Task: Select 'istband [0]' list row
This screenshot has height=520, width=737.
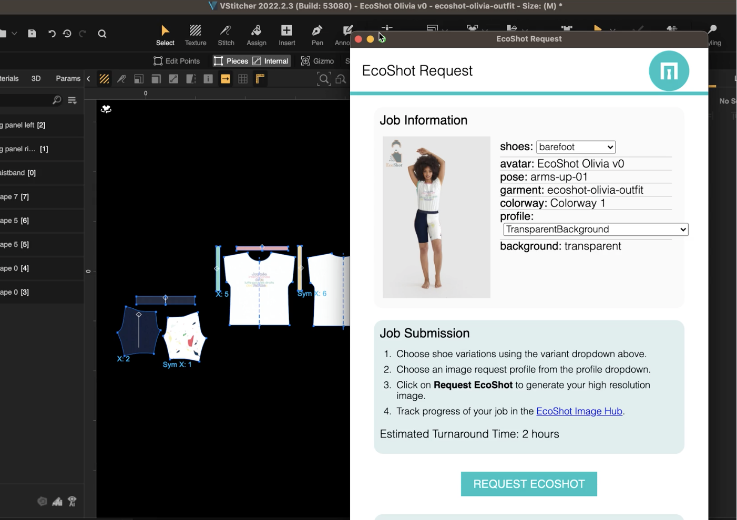Action: [x=42, y=173]
